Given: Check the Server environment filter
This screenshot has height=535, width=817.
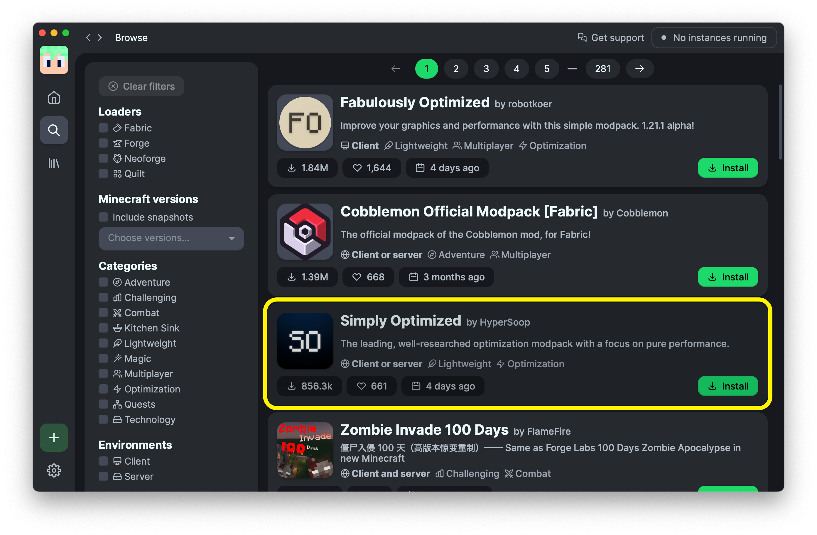Looking at the screenshot, I should pyautogui.click(x=103, y=476).
